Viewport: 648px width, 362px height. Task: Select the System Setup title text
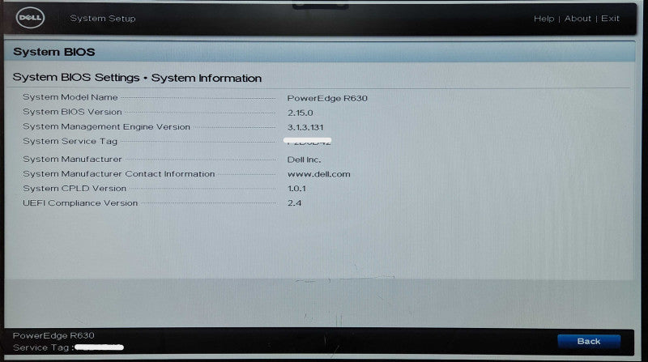coord(103,19)
